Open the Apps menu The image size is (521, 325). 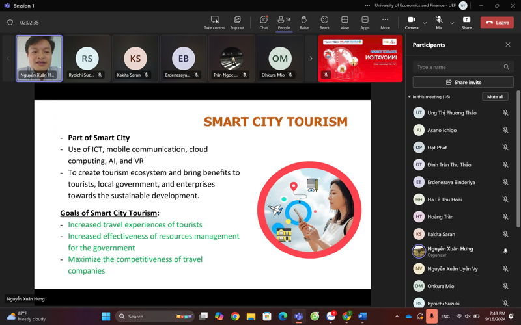coord(365,22)
